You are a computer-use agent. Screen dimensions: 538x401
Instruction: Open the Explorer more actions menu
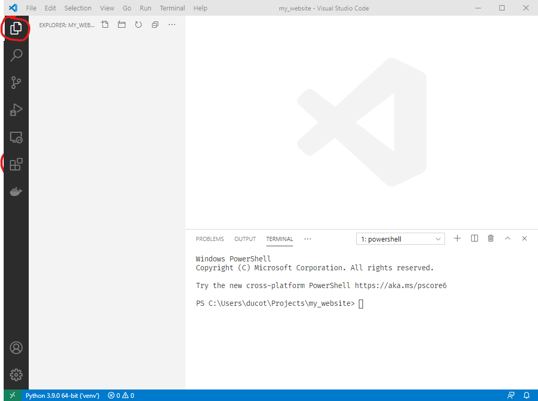click(x=172, y=25)
